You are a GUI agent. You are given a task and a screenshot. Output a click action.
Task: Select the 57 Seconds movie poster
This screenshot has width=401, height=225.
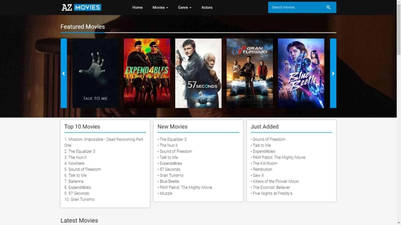click(x=198, y=73)
